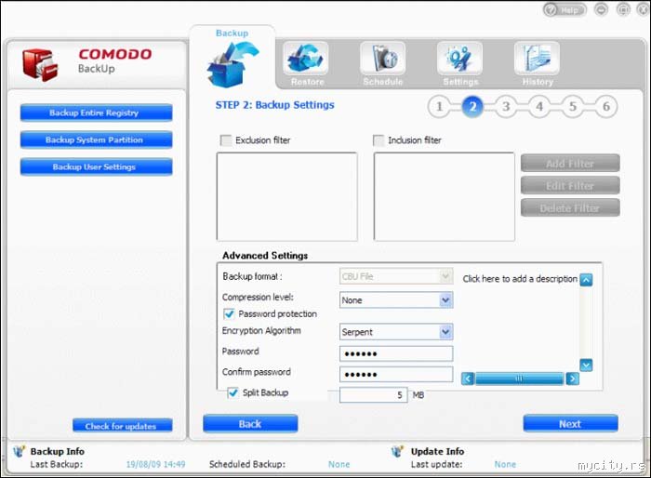
Task: Click the Split Backup size field
Action: click(373, 395)
